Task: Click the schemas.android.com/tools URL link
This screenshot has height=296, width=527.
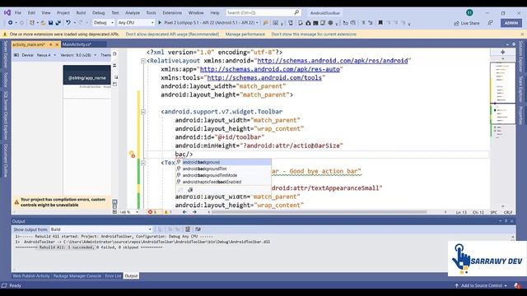Action: (x=264, y=77)
